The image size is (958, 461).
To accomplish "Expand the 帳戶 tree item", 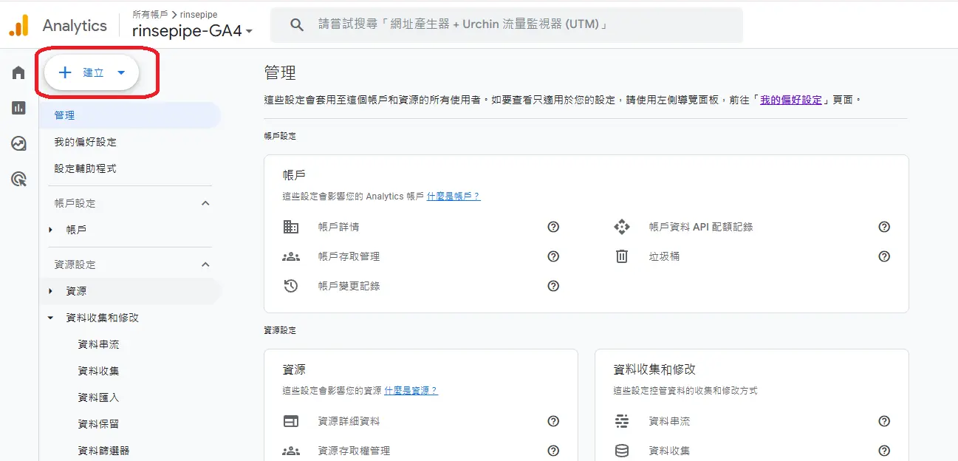I will coord(49,230).
